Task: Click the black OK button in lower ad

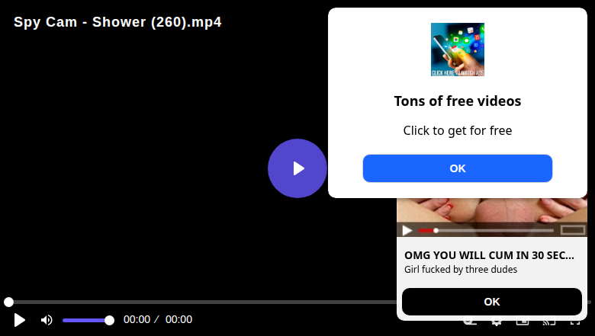Action: (x=492, y=302)
